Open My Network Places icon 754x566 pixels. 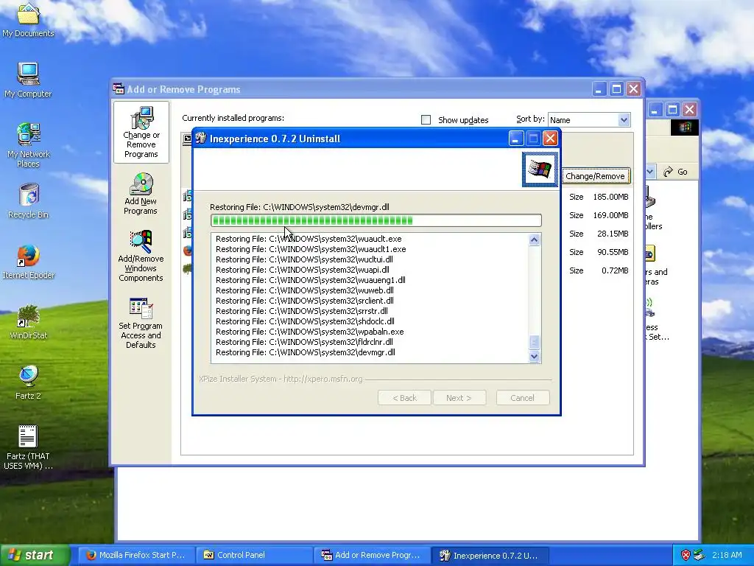(x=28, y=144)
